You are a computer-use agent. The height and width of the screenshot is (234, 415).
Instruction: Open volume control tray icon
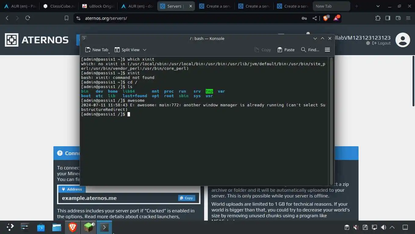(383, 227)
